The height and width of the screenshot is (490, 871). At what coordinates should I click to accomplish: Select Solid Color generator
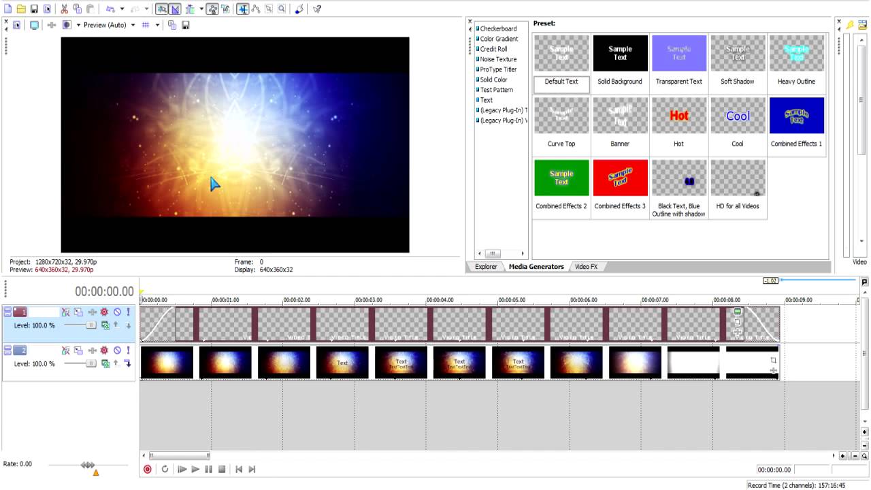point(493,80)
